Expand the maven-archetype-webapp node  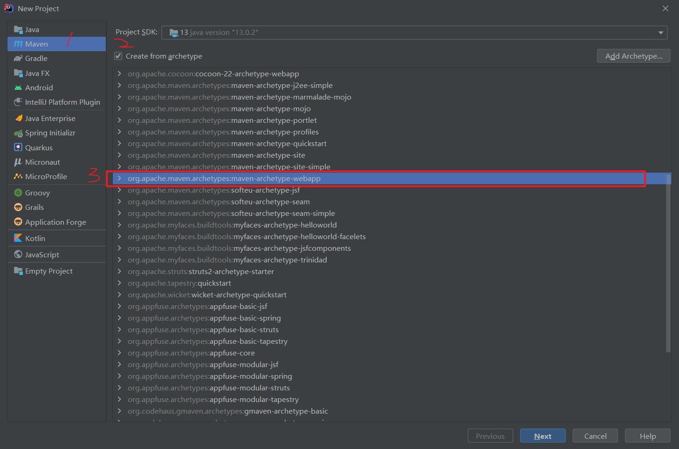tap(119, 178)
